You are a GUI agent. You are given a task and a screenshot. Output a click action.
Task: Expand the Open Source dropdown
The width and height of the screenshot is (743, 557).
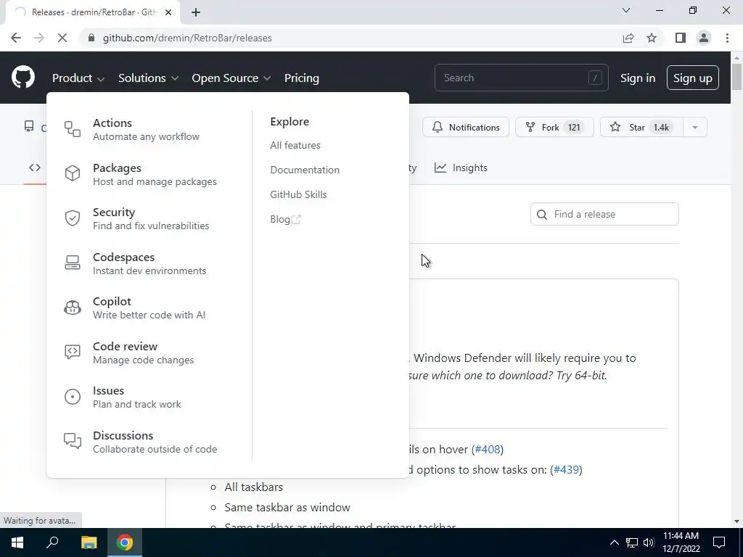coord(231,78)
